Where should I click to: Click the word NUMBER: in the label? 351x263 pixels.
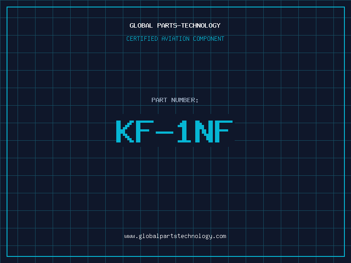[x=184, y=100]
